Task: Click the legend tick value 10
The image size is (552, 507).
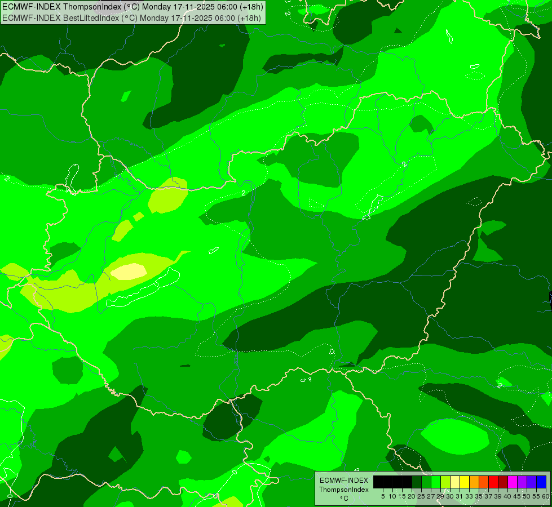Action: (x=392, y=496)
